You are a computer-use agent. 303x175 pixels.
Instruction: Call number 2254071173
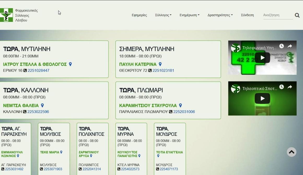(x=169, y=169)
